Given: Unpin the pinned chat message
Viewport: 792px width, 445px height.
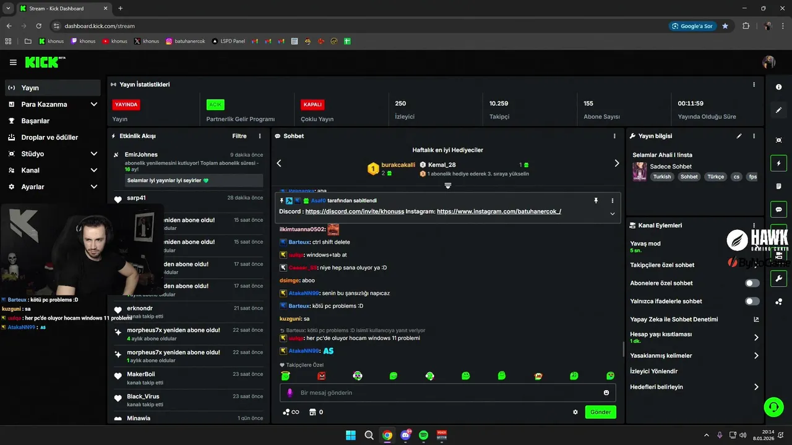Looking at the screenshot, I should click(596, 201).
